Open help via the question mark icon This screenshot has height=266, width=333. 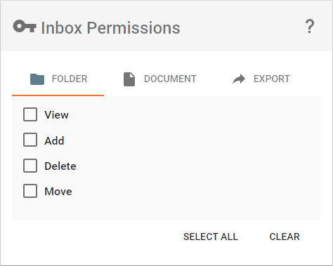(310, 26)
